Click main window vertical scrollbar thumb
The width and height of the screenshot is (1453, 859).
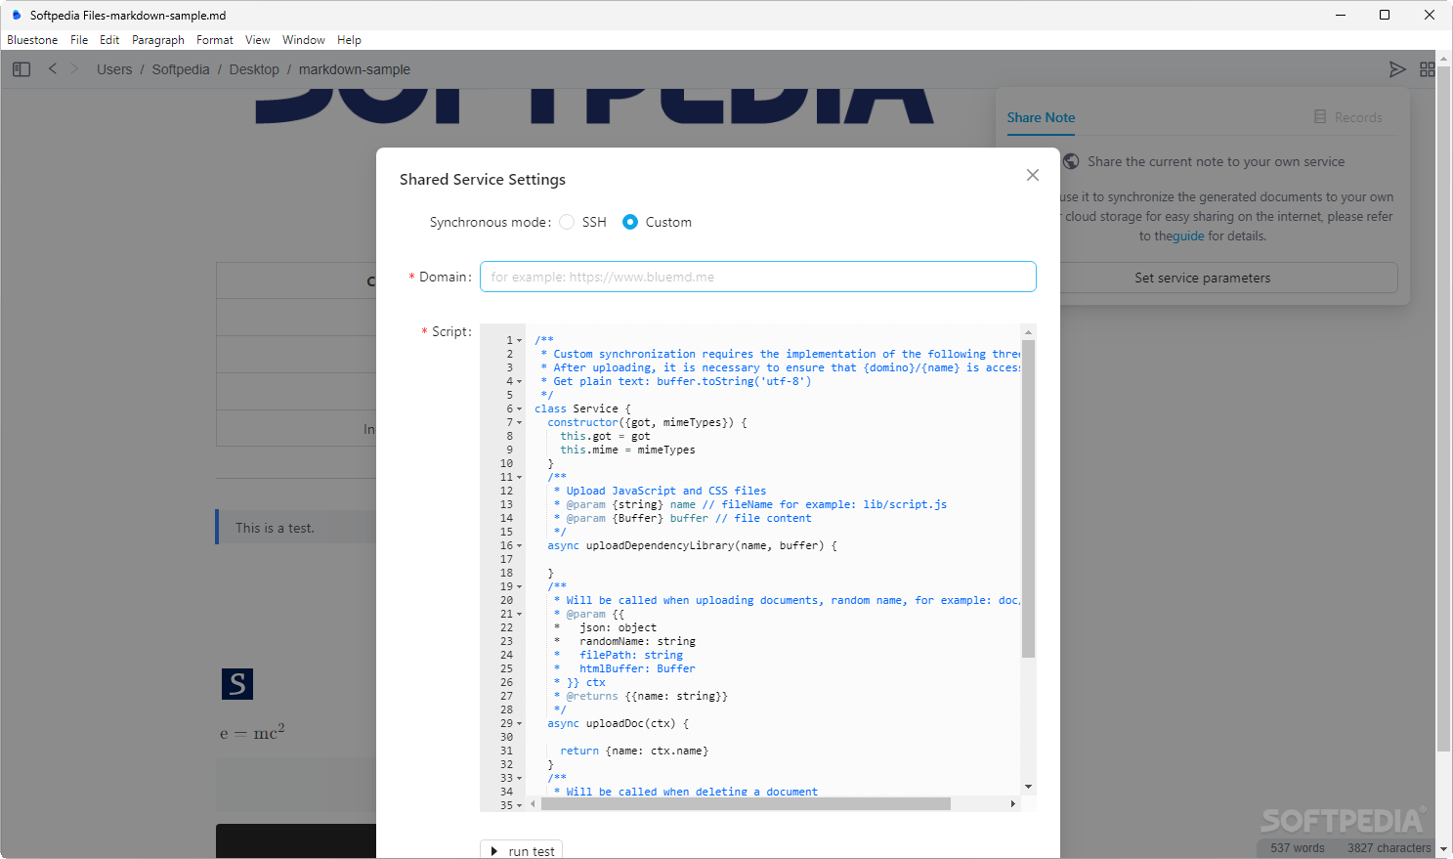[x=1444, y=408]
